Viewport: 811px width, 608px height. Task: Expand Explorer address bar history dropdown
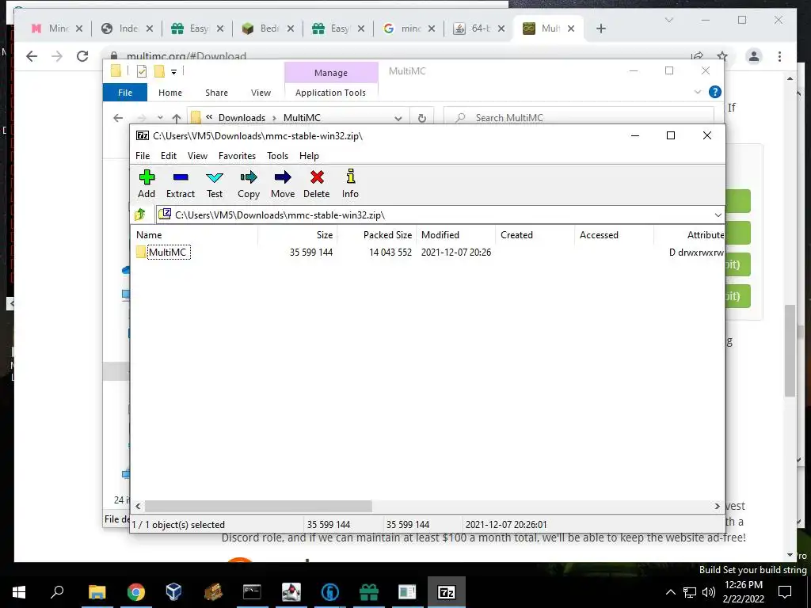click(x=398, y=118)
